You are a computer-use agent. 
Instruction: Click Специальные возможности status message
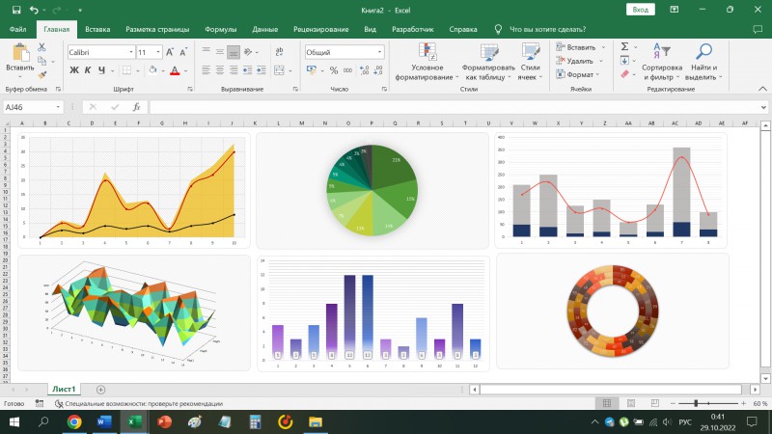tap(139, 403)
